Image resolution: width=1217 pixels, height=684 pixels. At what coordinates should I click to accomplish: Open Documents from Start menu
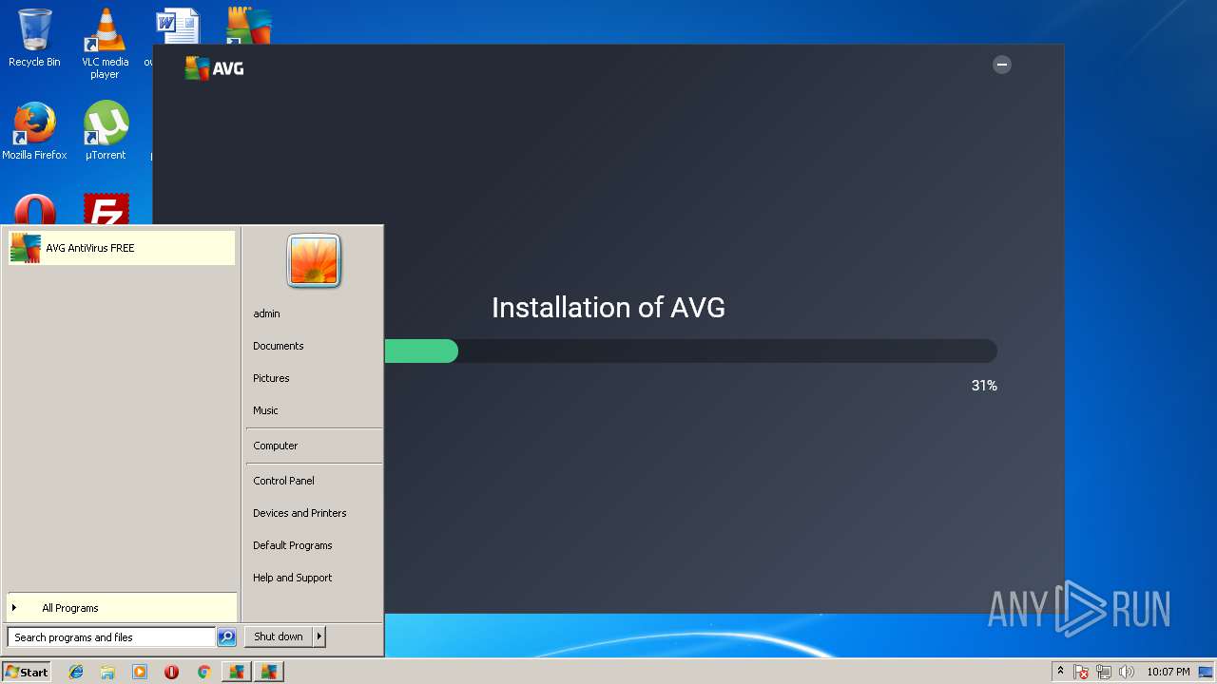pos(279,346)
